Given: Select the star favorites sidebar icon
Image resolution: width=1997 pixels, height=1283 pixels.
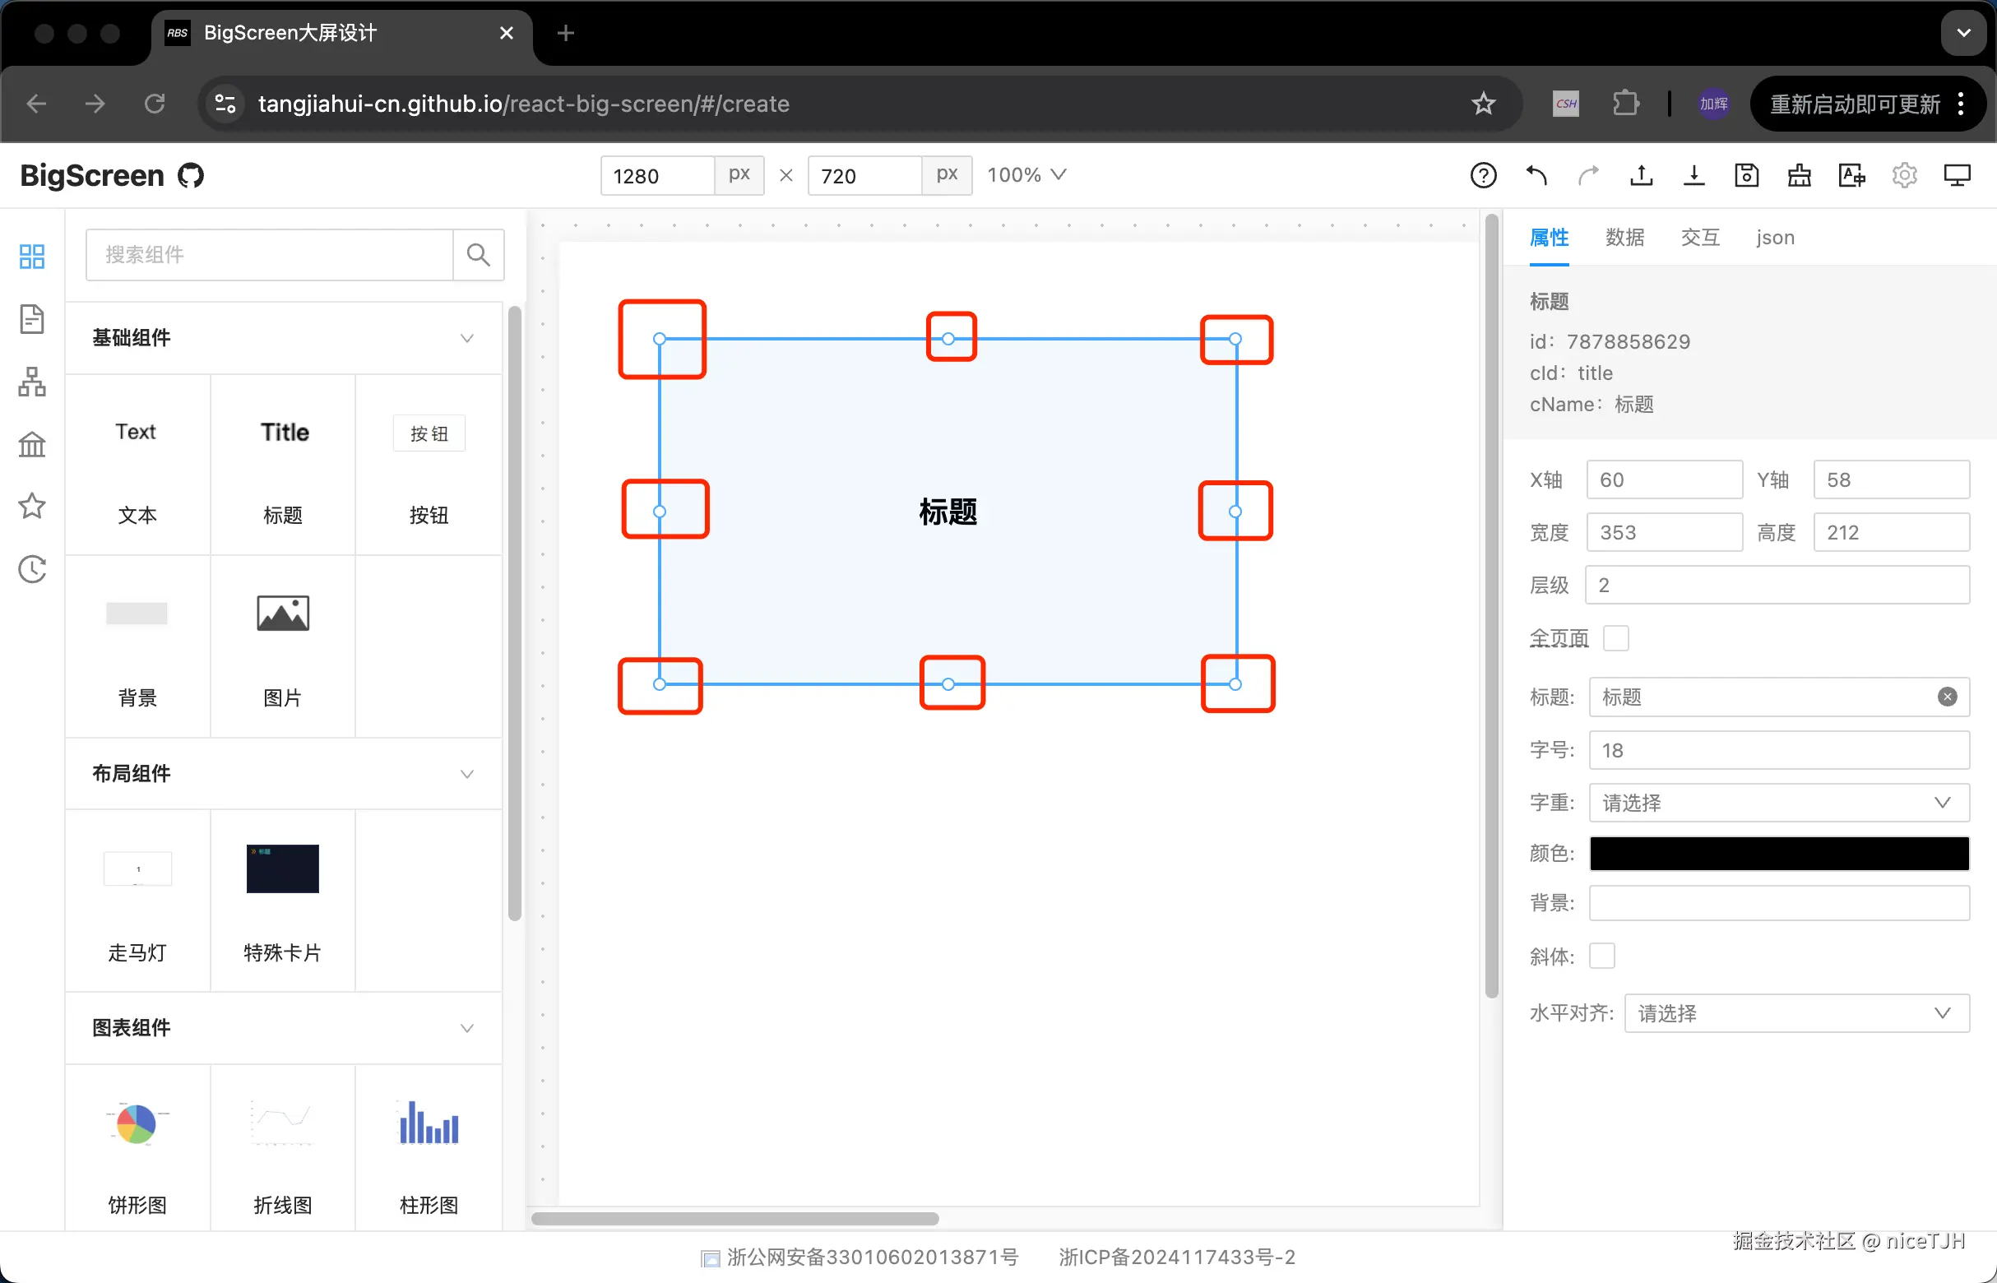Looking at the screenshot, I should pos(31,506).
